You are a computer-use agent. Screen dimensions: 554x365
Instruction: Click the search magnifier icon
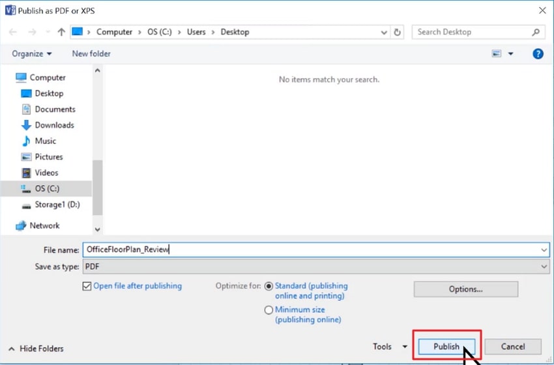(x=536, y=32)
